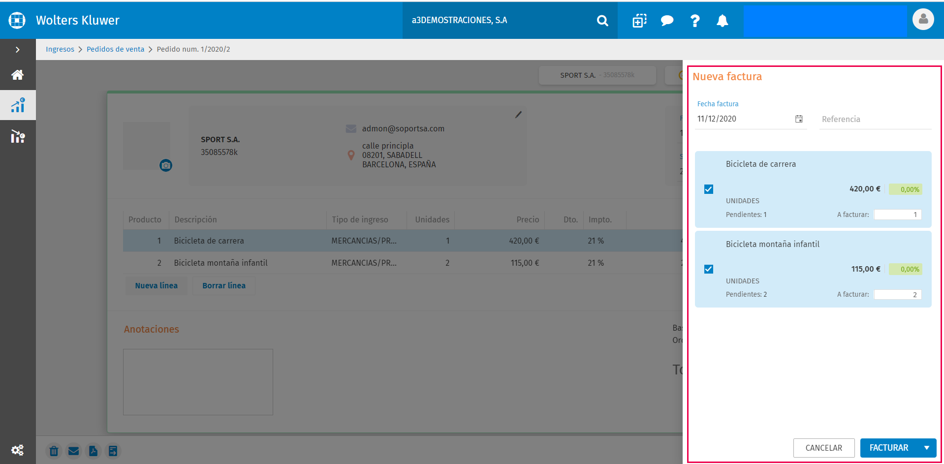Click the PDF export icon at bottom
Image resolution: width=944 pixels, height=464 pixels.
pos(93,451)
